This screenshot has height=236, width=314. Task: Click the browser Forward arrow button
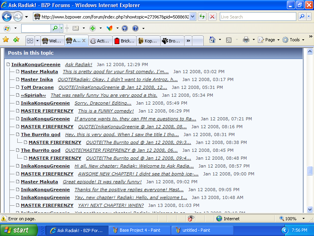coord(18,17)
